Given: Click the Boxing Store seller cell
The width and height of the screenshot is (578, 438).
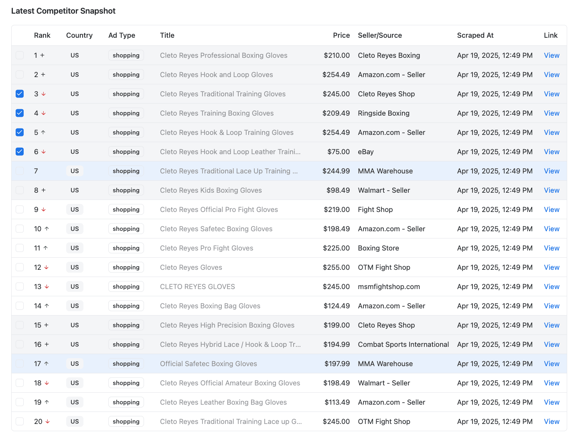Looking at the screenshot, I should 378,248.
